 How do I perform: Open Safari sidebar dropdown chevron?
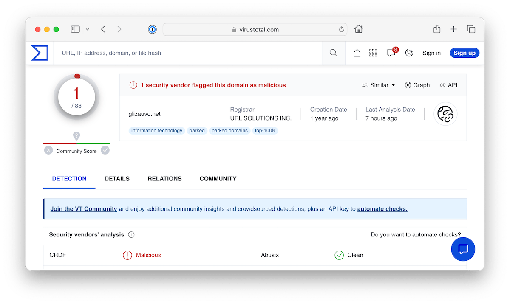point(88,29)
